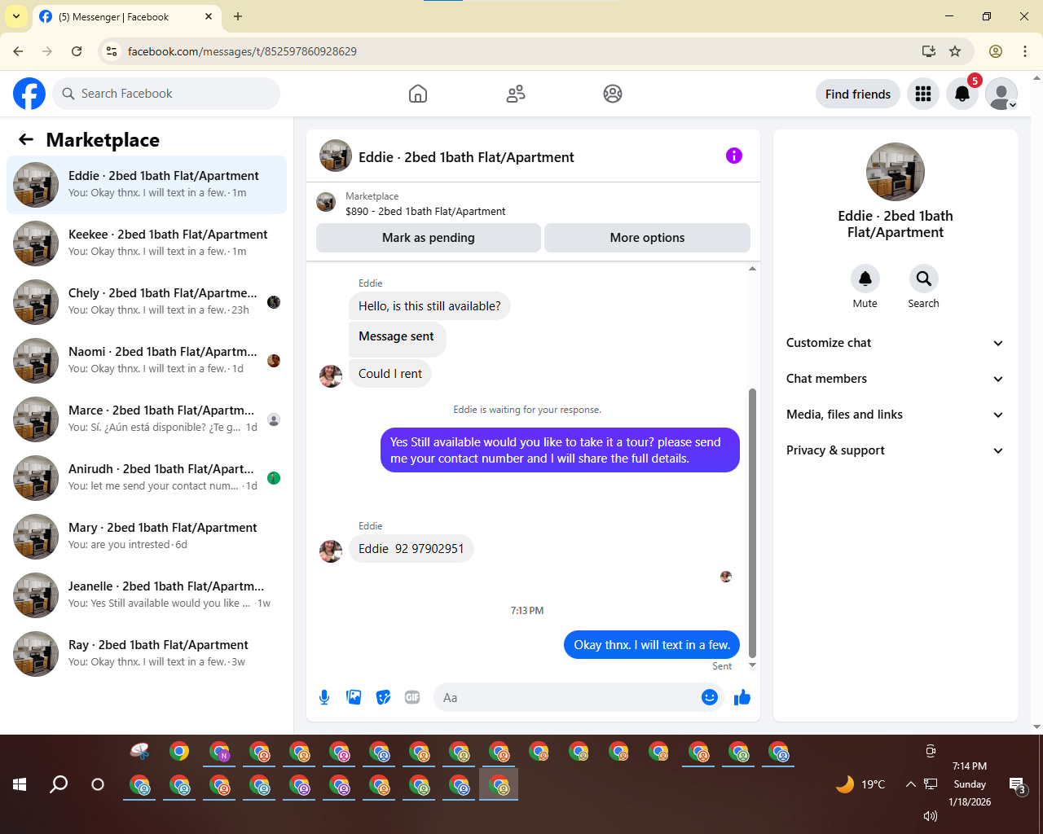This screenshot has height=834, width=1043.
Task: View site information icon in address bar
Action: coord(112,51)
